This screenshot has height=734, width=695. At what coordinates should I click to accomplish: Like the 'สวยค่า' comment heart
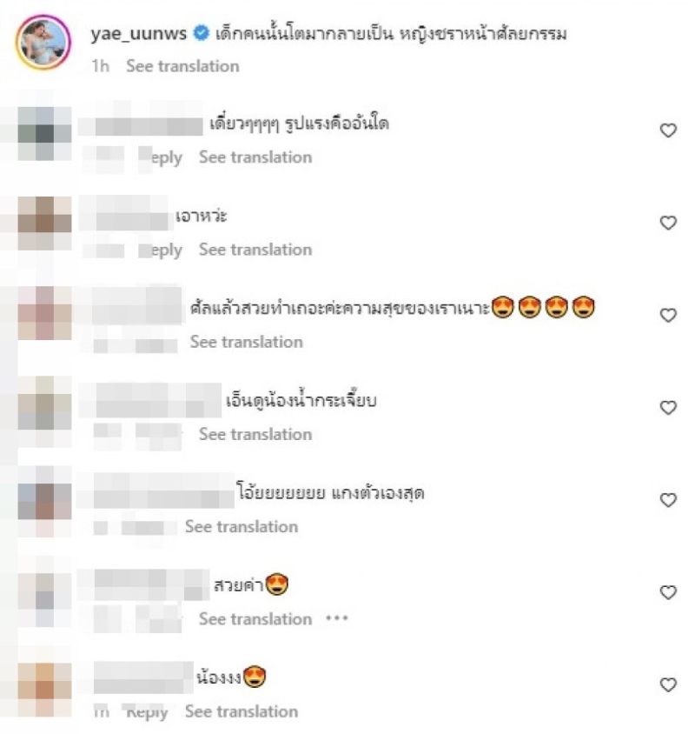668,592
